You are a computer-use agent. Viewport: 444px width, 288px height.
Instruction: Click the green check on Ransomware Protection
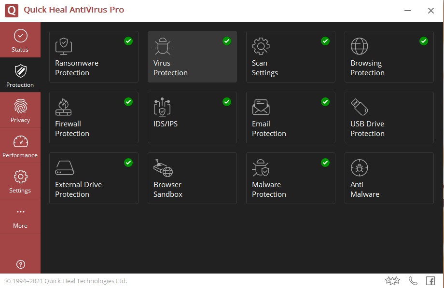[128, 41]
